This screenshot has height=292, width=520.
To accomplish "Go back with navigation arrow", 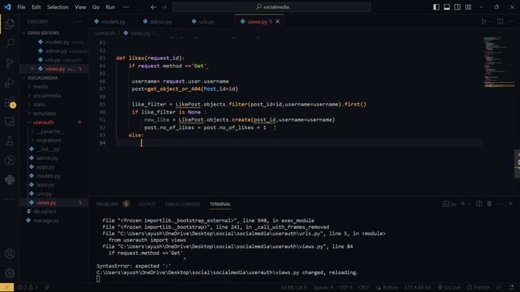I will [x=154, y=7].
